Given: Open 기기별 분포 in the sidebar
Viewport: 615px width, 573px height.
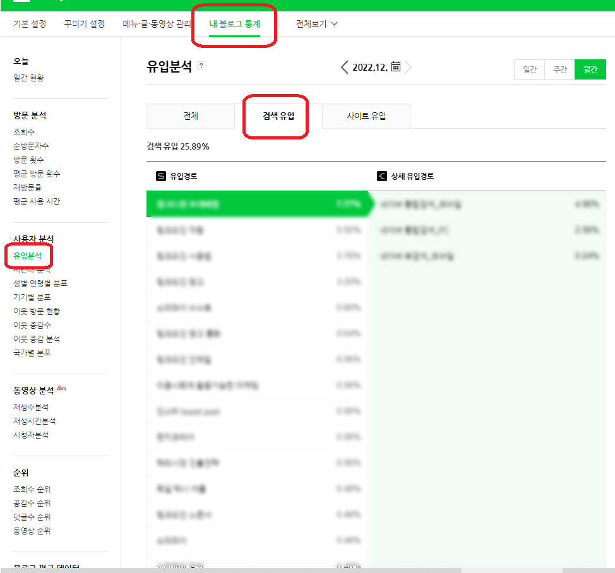Looking at the screenshot, I should (32, 297).
